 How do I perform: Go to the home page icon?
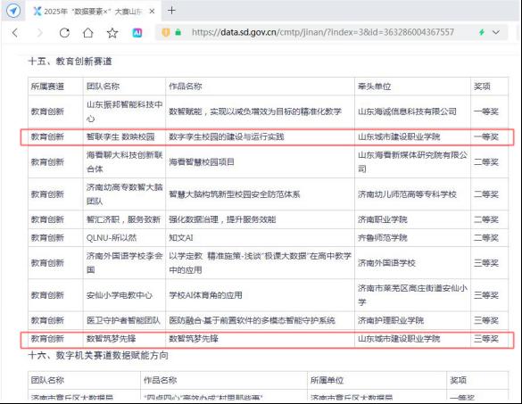(87, 32)
